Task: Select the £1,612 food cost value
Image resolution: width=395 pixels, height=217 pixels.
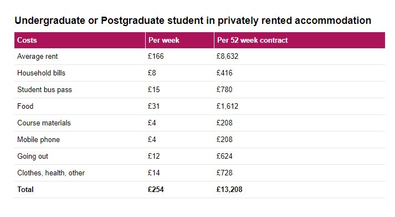Action: pos(227,106)
